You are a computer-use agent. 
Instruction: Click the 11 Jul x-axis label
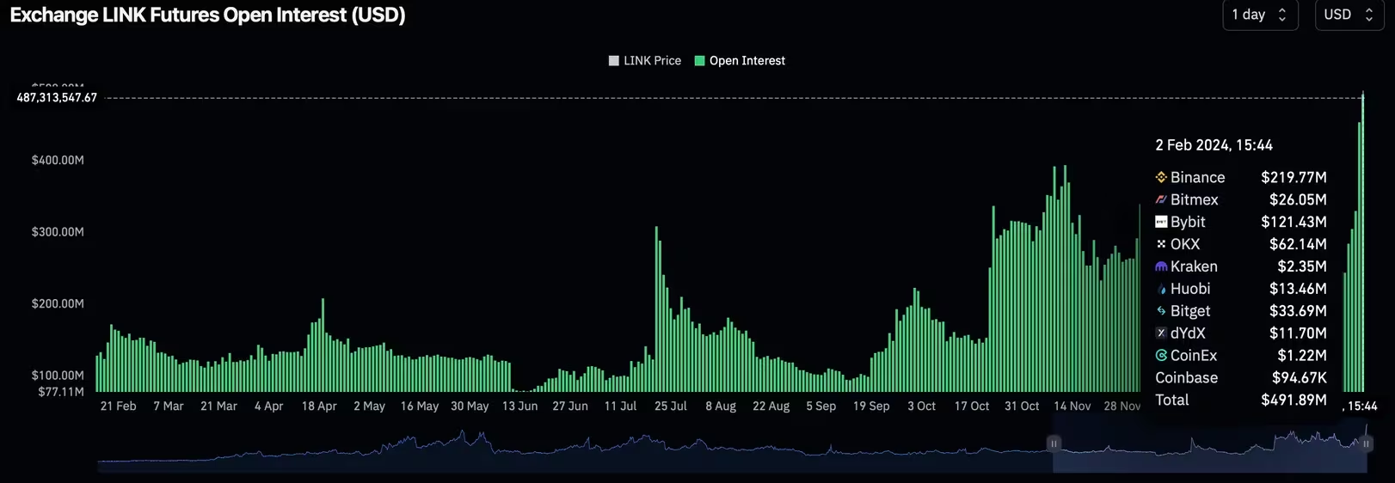(620, 407)
